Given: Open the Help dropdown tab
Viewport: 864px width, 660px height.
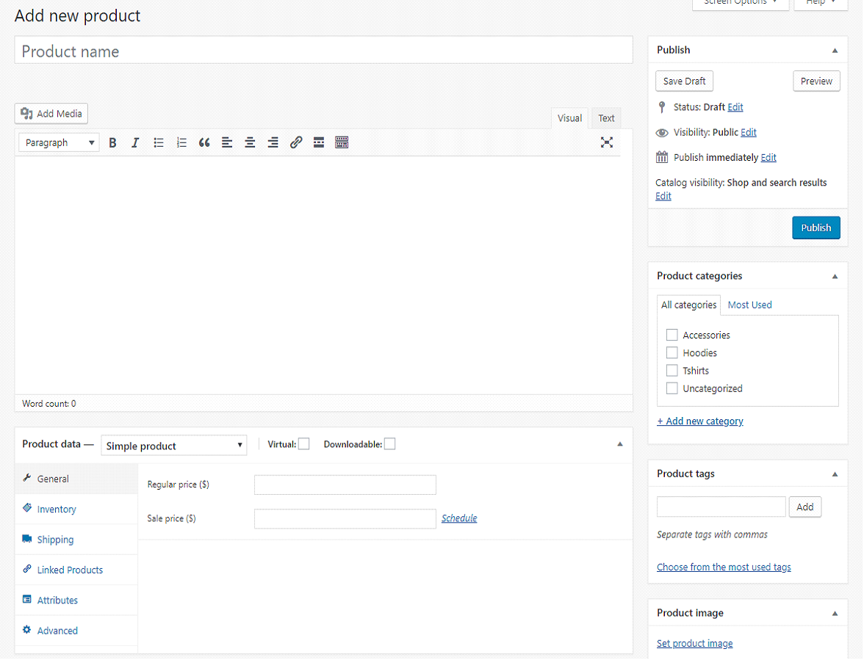Looking at the screenshot, I should tap(821, 3).
